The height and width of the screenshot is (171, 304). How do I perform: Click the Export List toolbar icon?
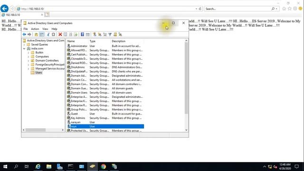76,35
